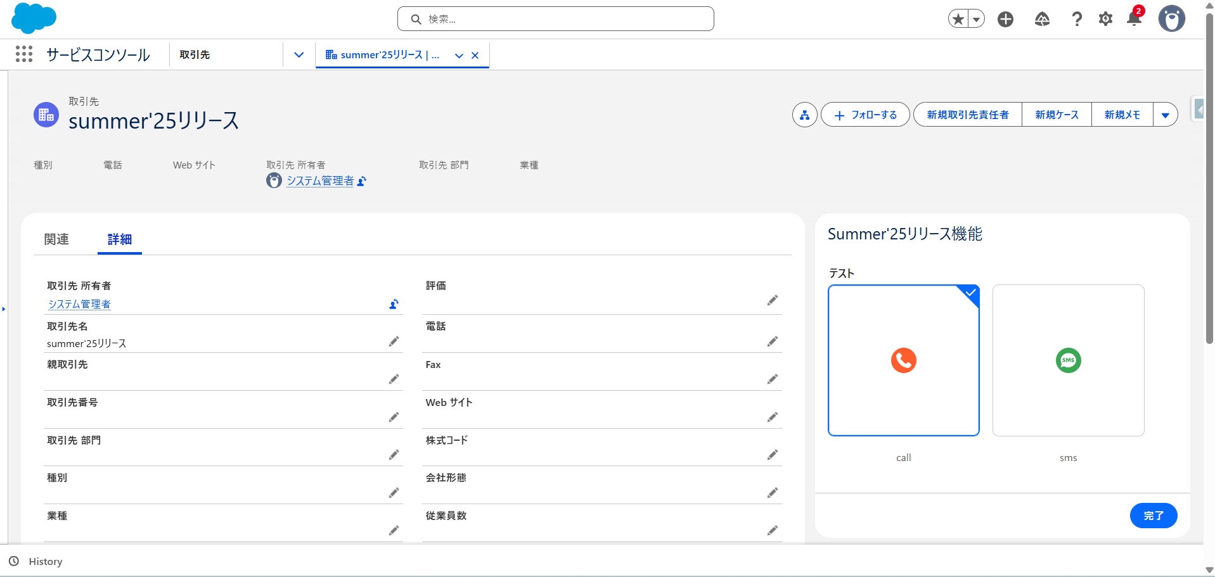This screenshot has height=577, width=1215.
Task: Click the help question mark icon
Action: pyautogui.click(x=1077, y=19)
